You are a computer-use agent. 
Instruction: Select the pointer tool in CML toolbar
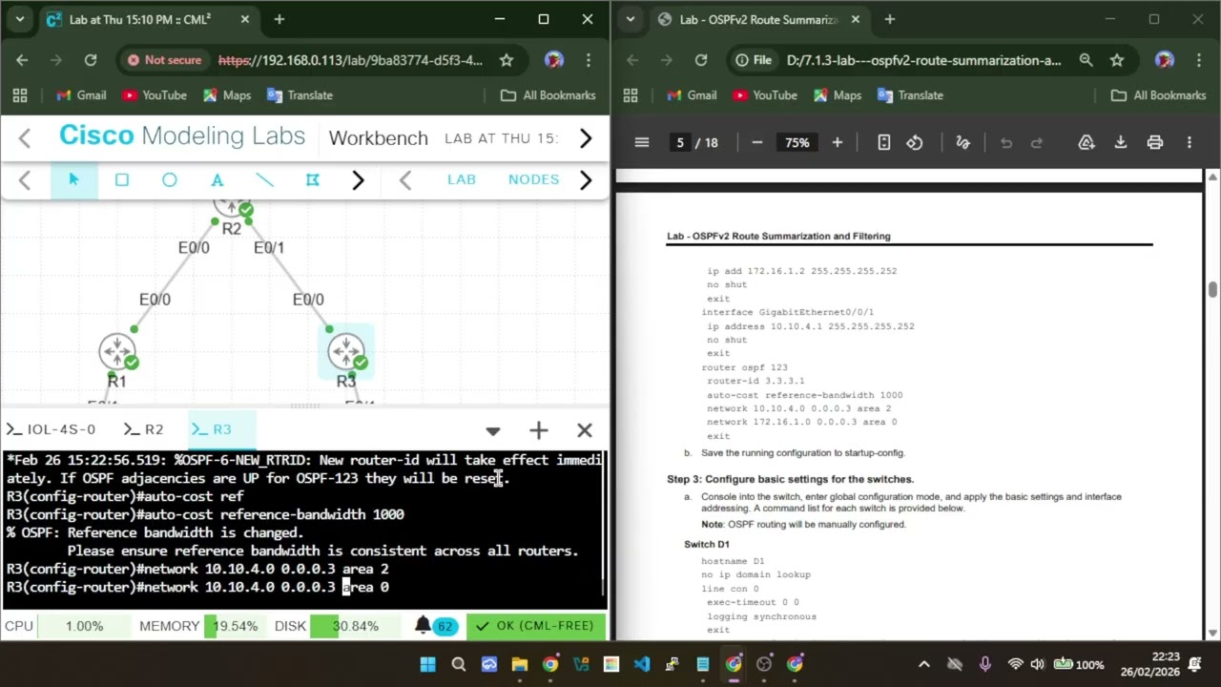73,179
